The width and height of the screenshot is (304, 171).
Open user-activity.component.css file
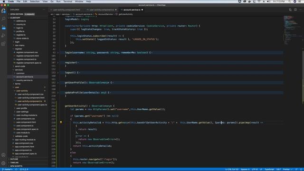tap(30, 94)
